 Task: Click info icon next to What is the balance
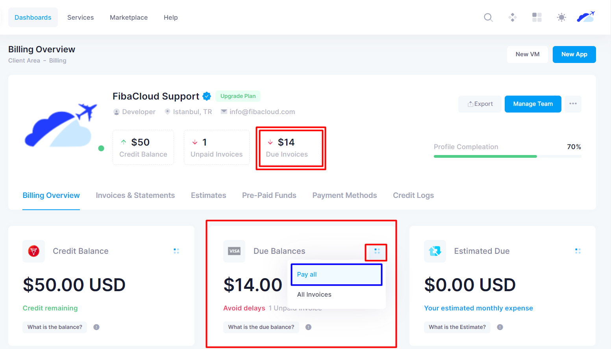[96, 327]
